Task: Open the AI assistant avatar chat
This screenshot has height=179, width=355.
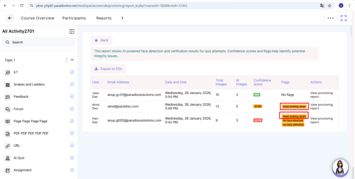Action: [x=340, y=167]
